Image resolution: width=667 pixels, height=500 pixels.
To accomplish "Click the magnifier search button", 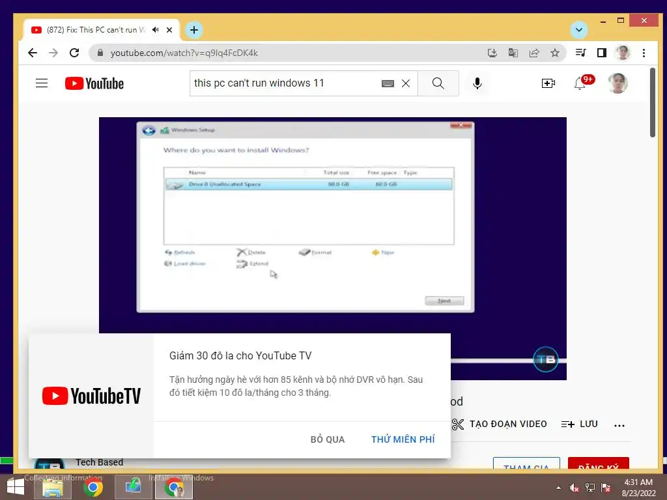I will click(438, 83).
